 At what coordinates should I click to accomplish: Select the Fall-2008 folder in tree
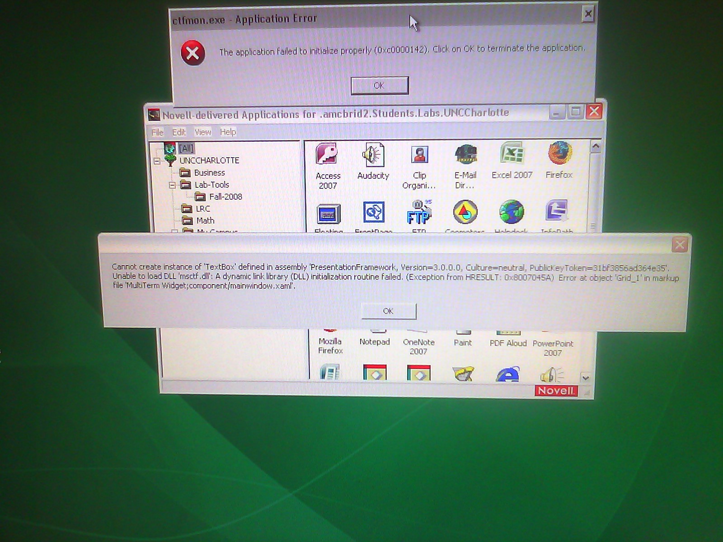[225, 197]
